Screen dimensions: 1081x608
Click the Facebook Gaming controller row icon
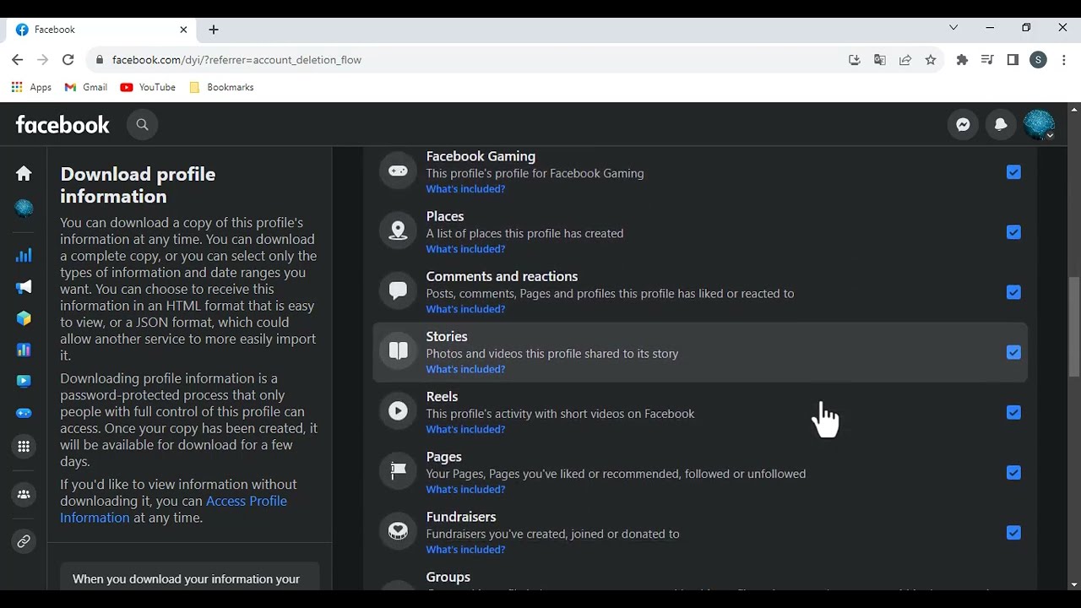click(x=398, y=171)
